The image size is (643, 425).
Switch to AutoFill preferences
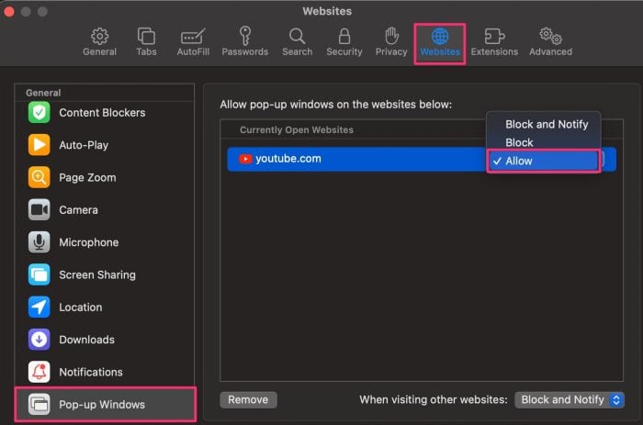(193, 42)
